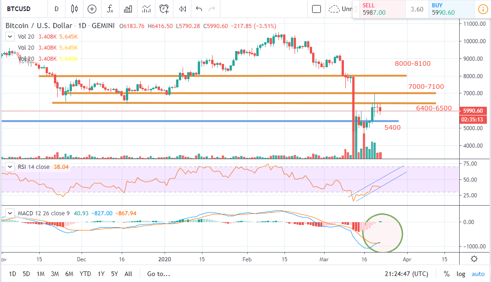Collapse the RSI 14 close legend
491x282 pixels.
pos(10,167)
